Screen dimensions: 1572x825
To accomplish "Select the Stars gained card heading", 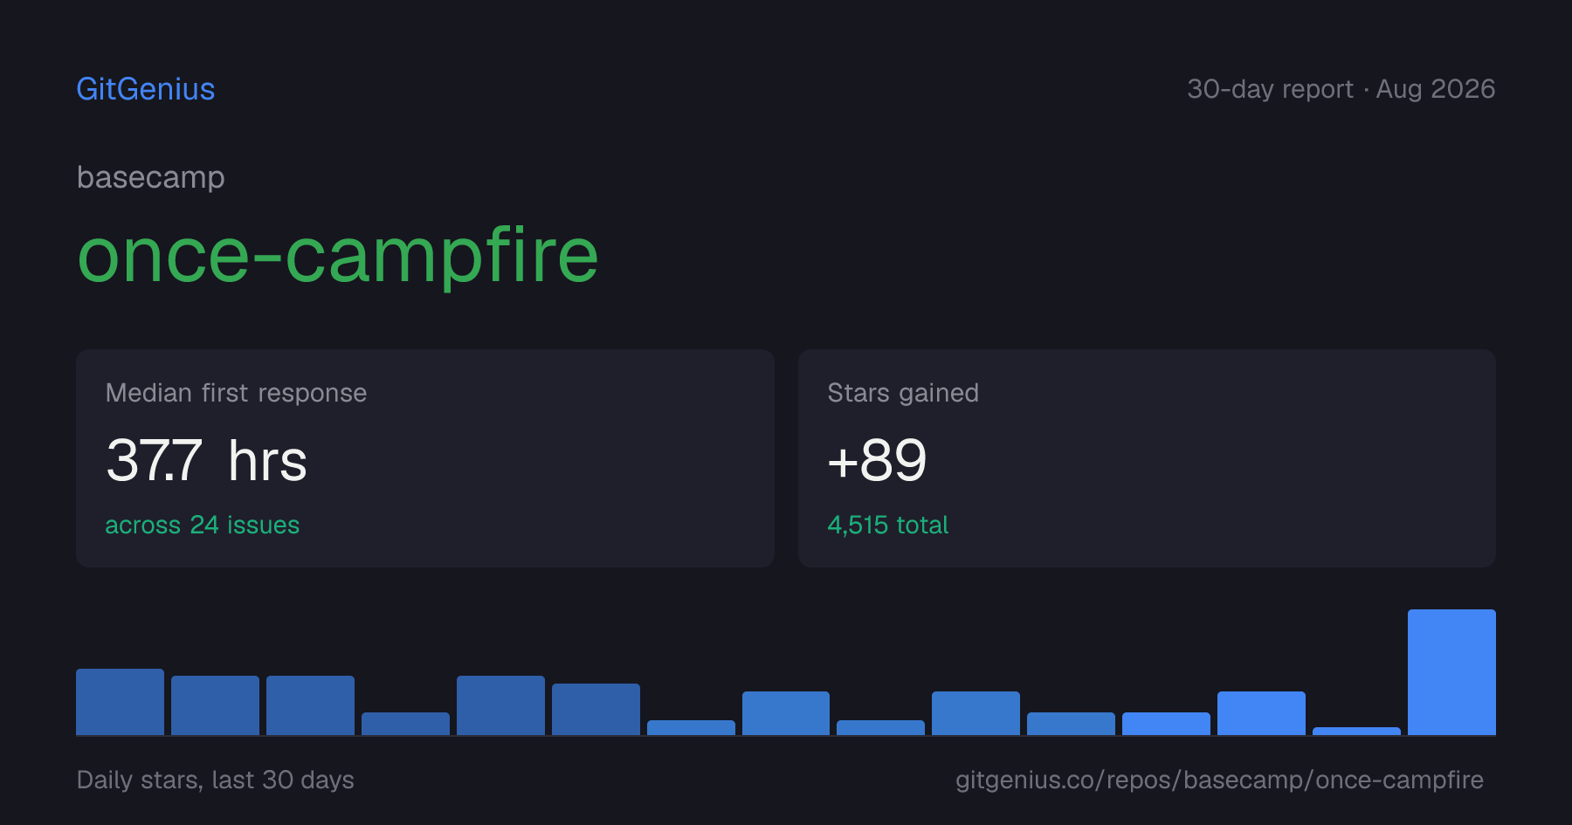I will click(903, 393).
